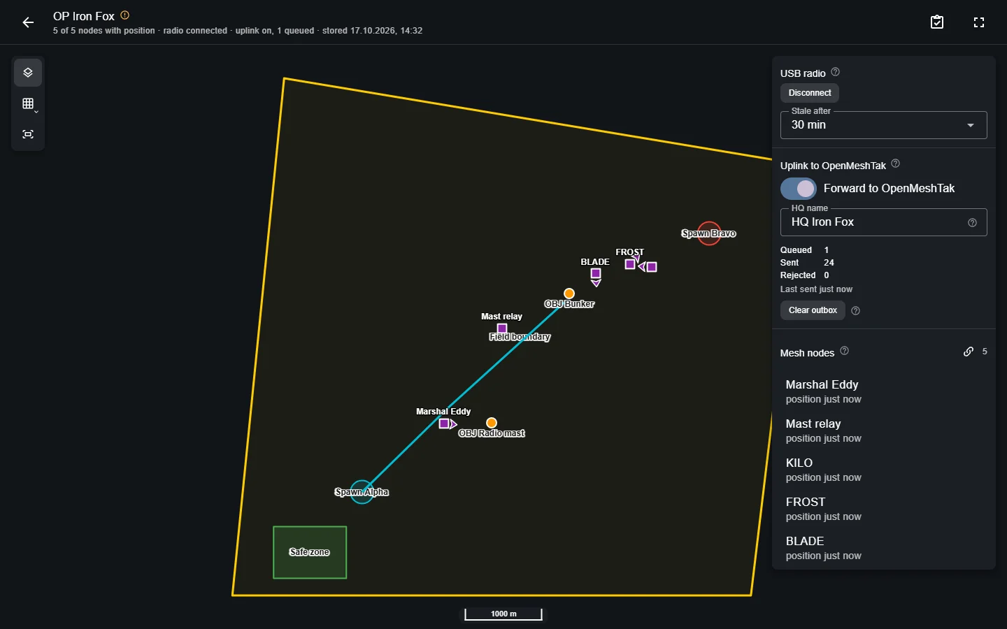Click the link icon next to node count
Viewport: 1007px width, 629px height.
969,352
